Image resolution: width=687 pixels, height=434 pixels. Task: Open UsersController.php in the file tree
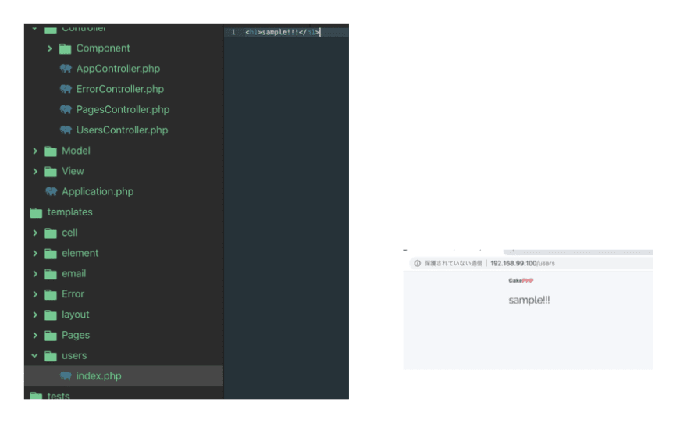pyautogui.click(x=122, y=130)
